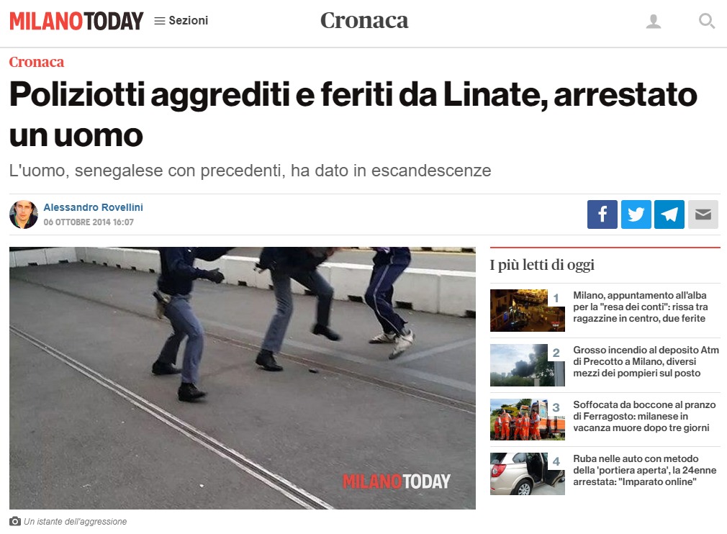Click the car door thumbnail number 4

point(527,474)
